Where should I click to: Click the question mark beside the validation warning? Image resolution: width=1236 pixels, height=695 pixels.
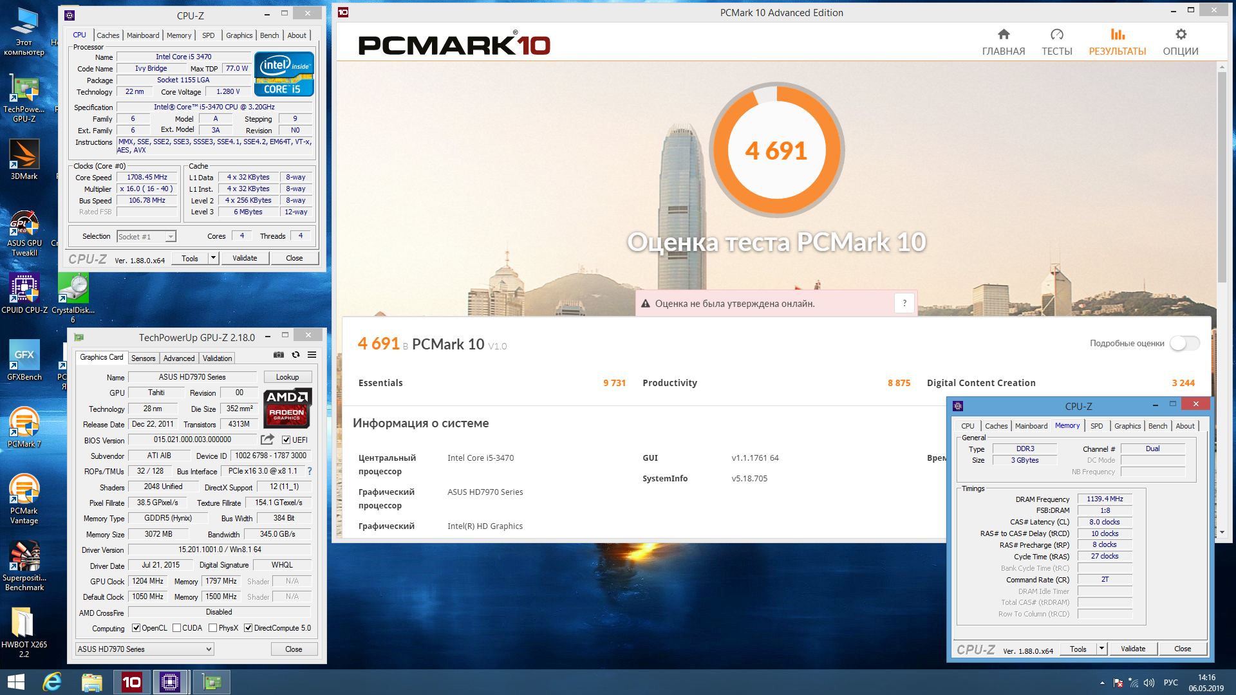coord(904,303)
